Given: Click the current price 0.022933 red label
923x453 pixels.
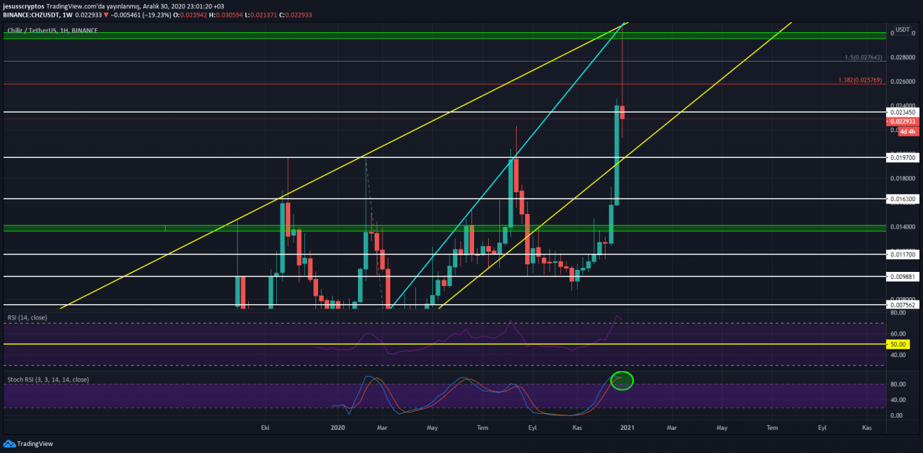Looking at the screenshot, I should coord(901,122).
